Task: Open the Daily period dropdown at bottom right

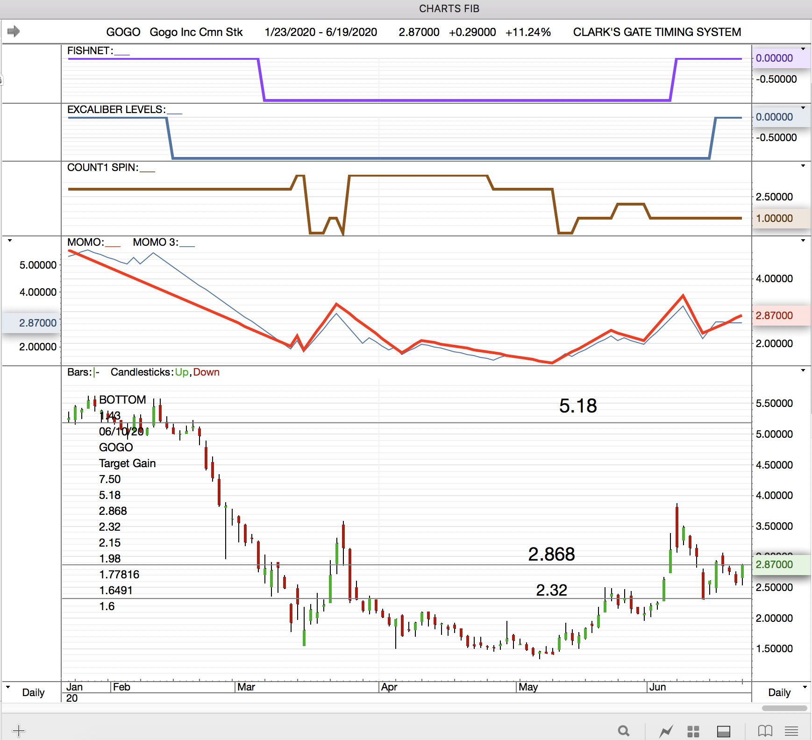Action: (805, 687)
